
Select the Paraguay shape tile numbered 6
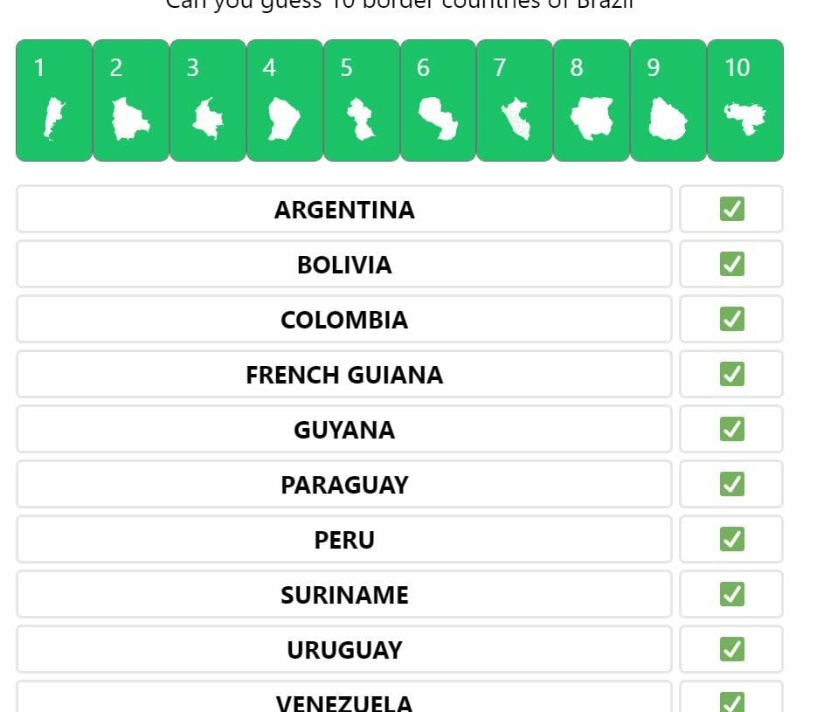(x=439, y=100)
